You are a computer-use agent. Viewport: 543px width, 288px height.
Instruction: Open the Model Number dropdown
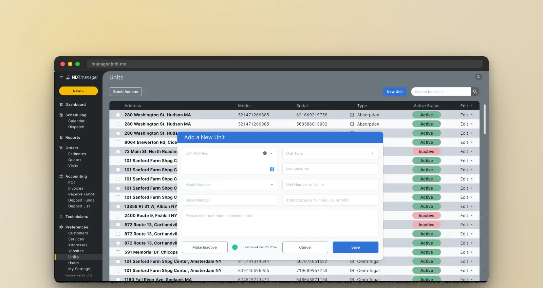pyautogui.click(x=230, y=185)
